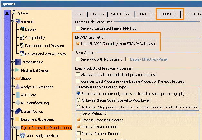The height and width of the screenshot is (140, 202).
Task: Uncheck Process Processes Product relation
Action: tap(79, 120)
